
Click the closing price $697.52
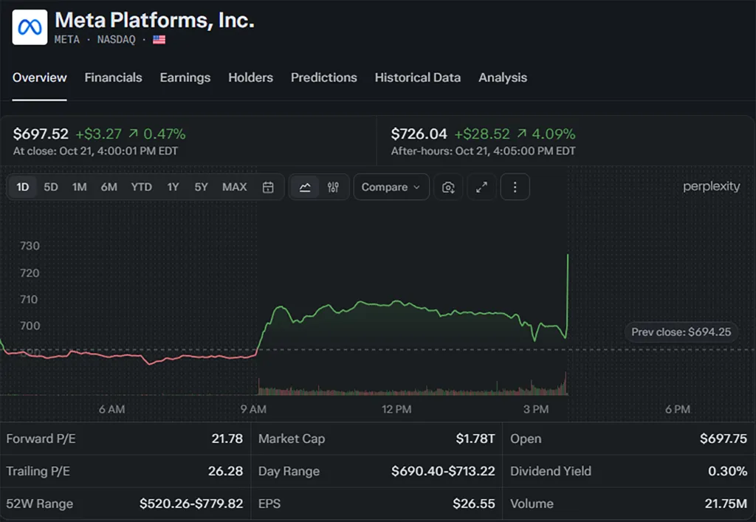click(41, 134)
